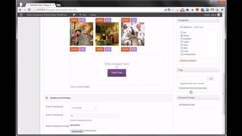Click the red book extension icon
The width and height of the screenshot is (242, 136).
tap(197, 10)
